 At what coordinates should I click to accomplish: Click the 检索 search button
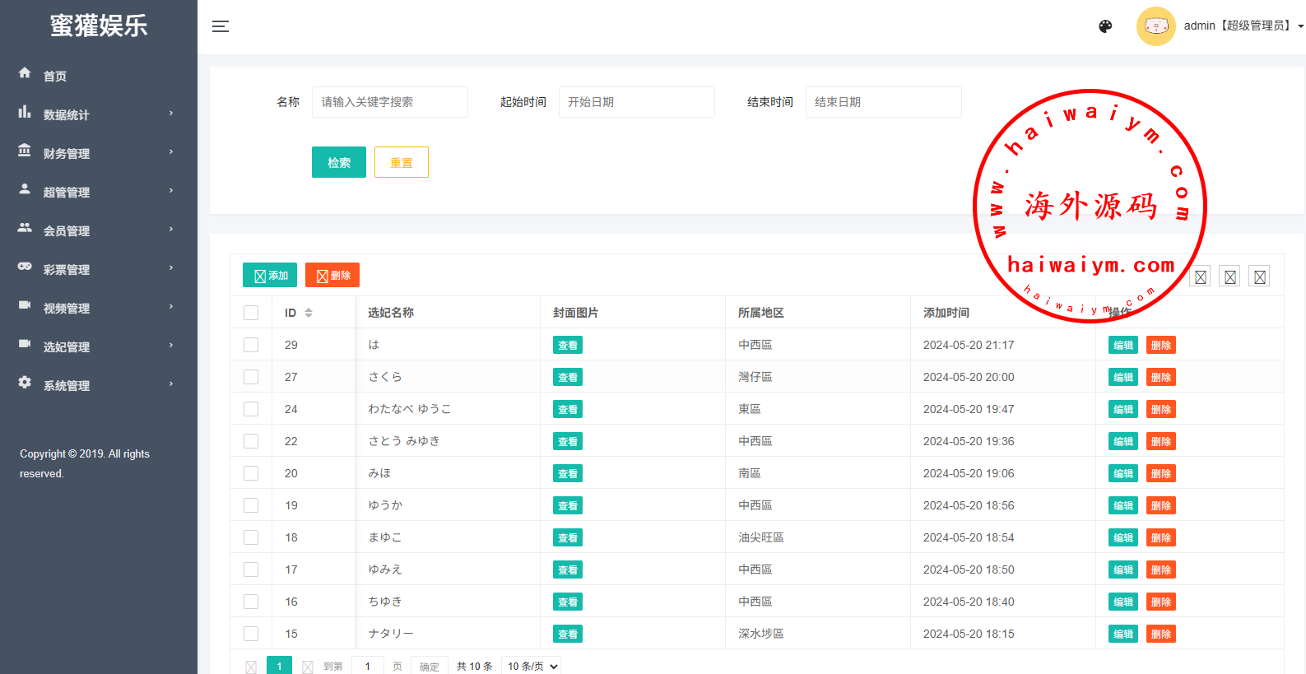pyautogui.click(x=338, y=162)
